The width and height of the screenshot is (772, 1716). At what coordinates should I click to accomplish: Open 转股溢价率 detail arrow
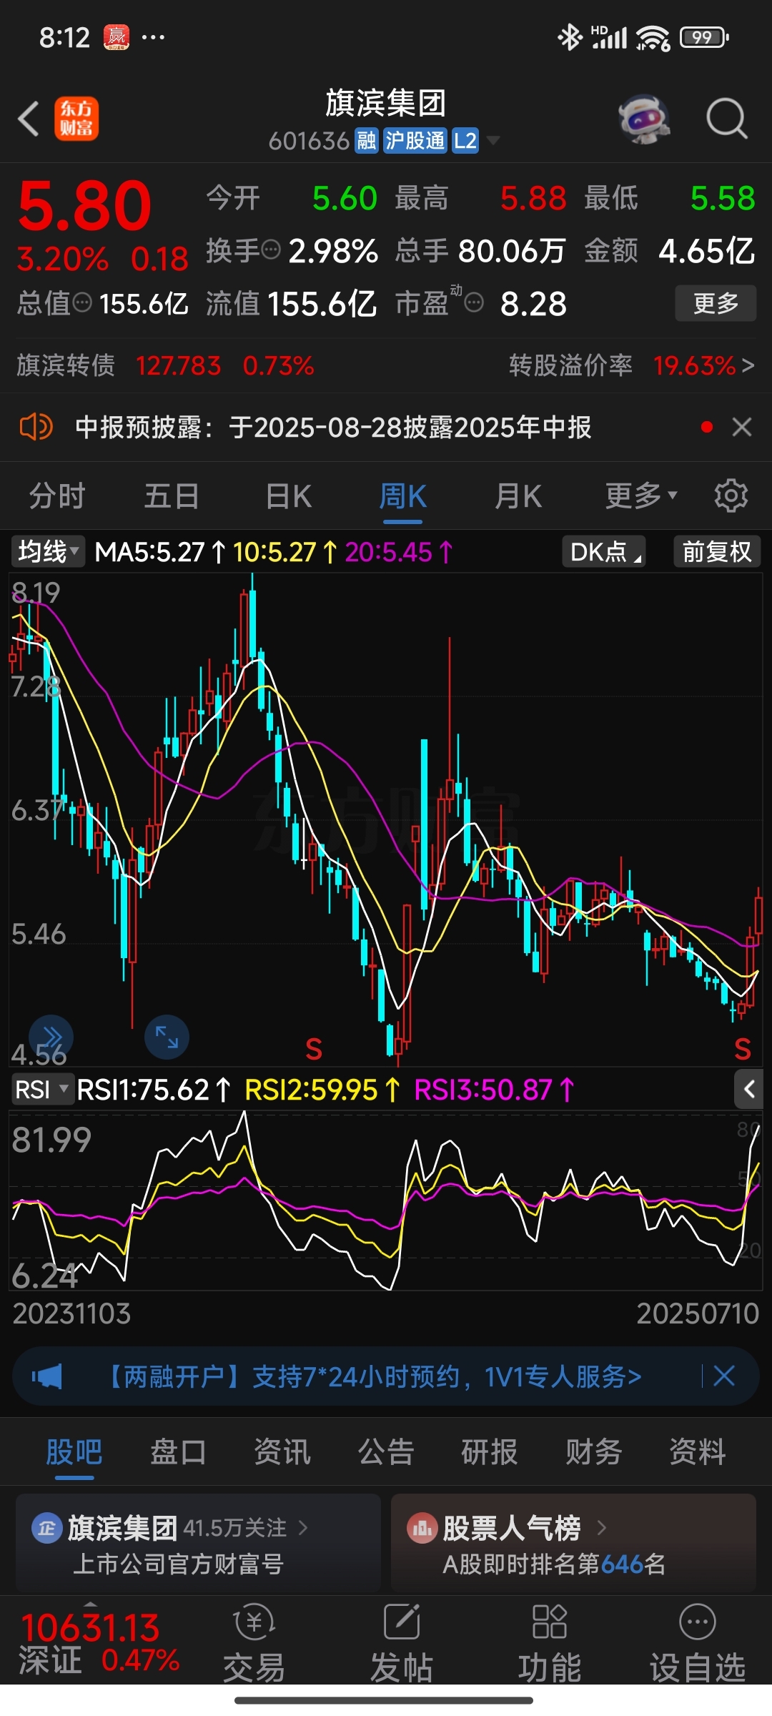tap(748, 366)
